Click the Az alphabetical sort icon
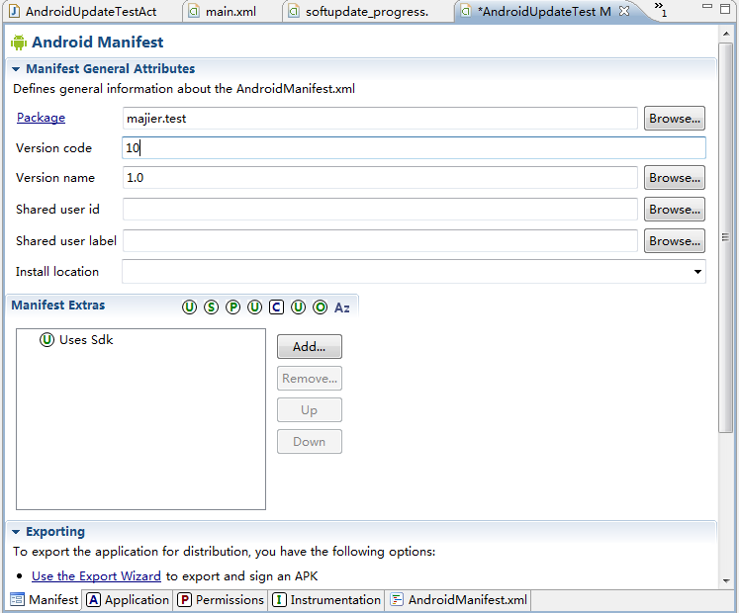The image size is (739, 613). (x=341, y=307)
